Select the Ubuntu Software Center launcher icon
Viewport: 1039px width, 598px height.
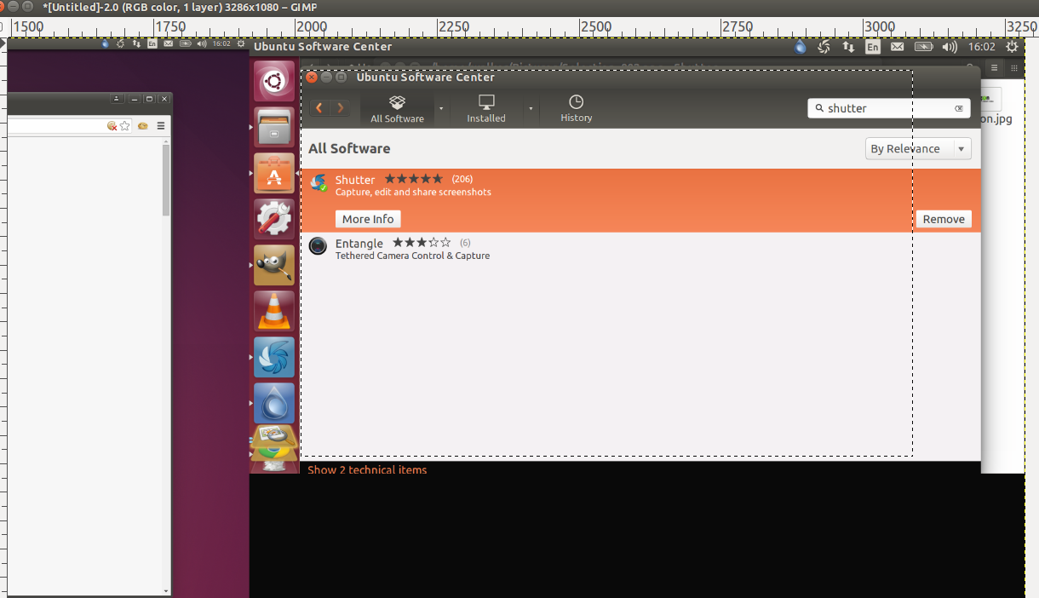point(274,174)
